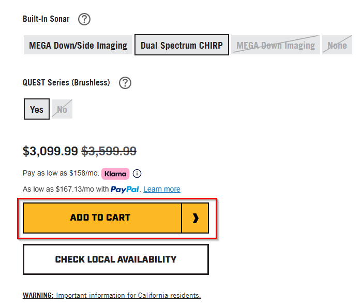Select MEGA Down/Side Imaging sonar option
This screenshot has height=305, width=361.
pyautogui.click(x=78, y=45)
